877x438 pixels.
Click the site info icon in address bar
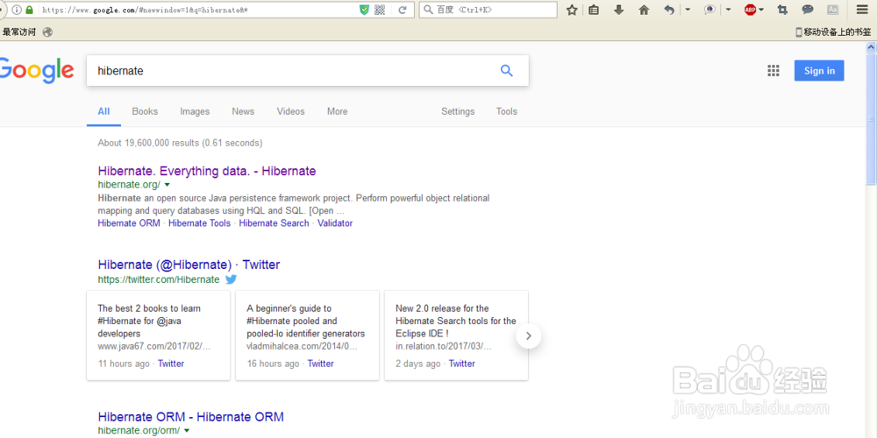(x=16, y=10)
